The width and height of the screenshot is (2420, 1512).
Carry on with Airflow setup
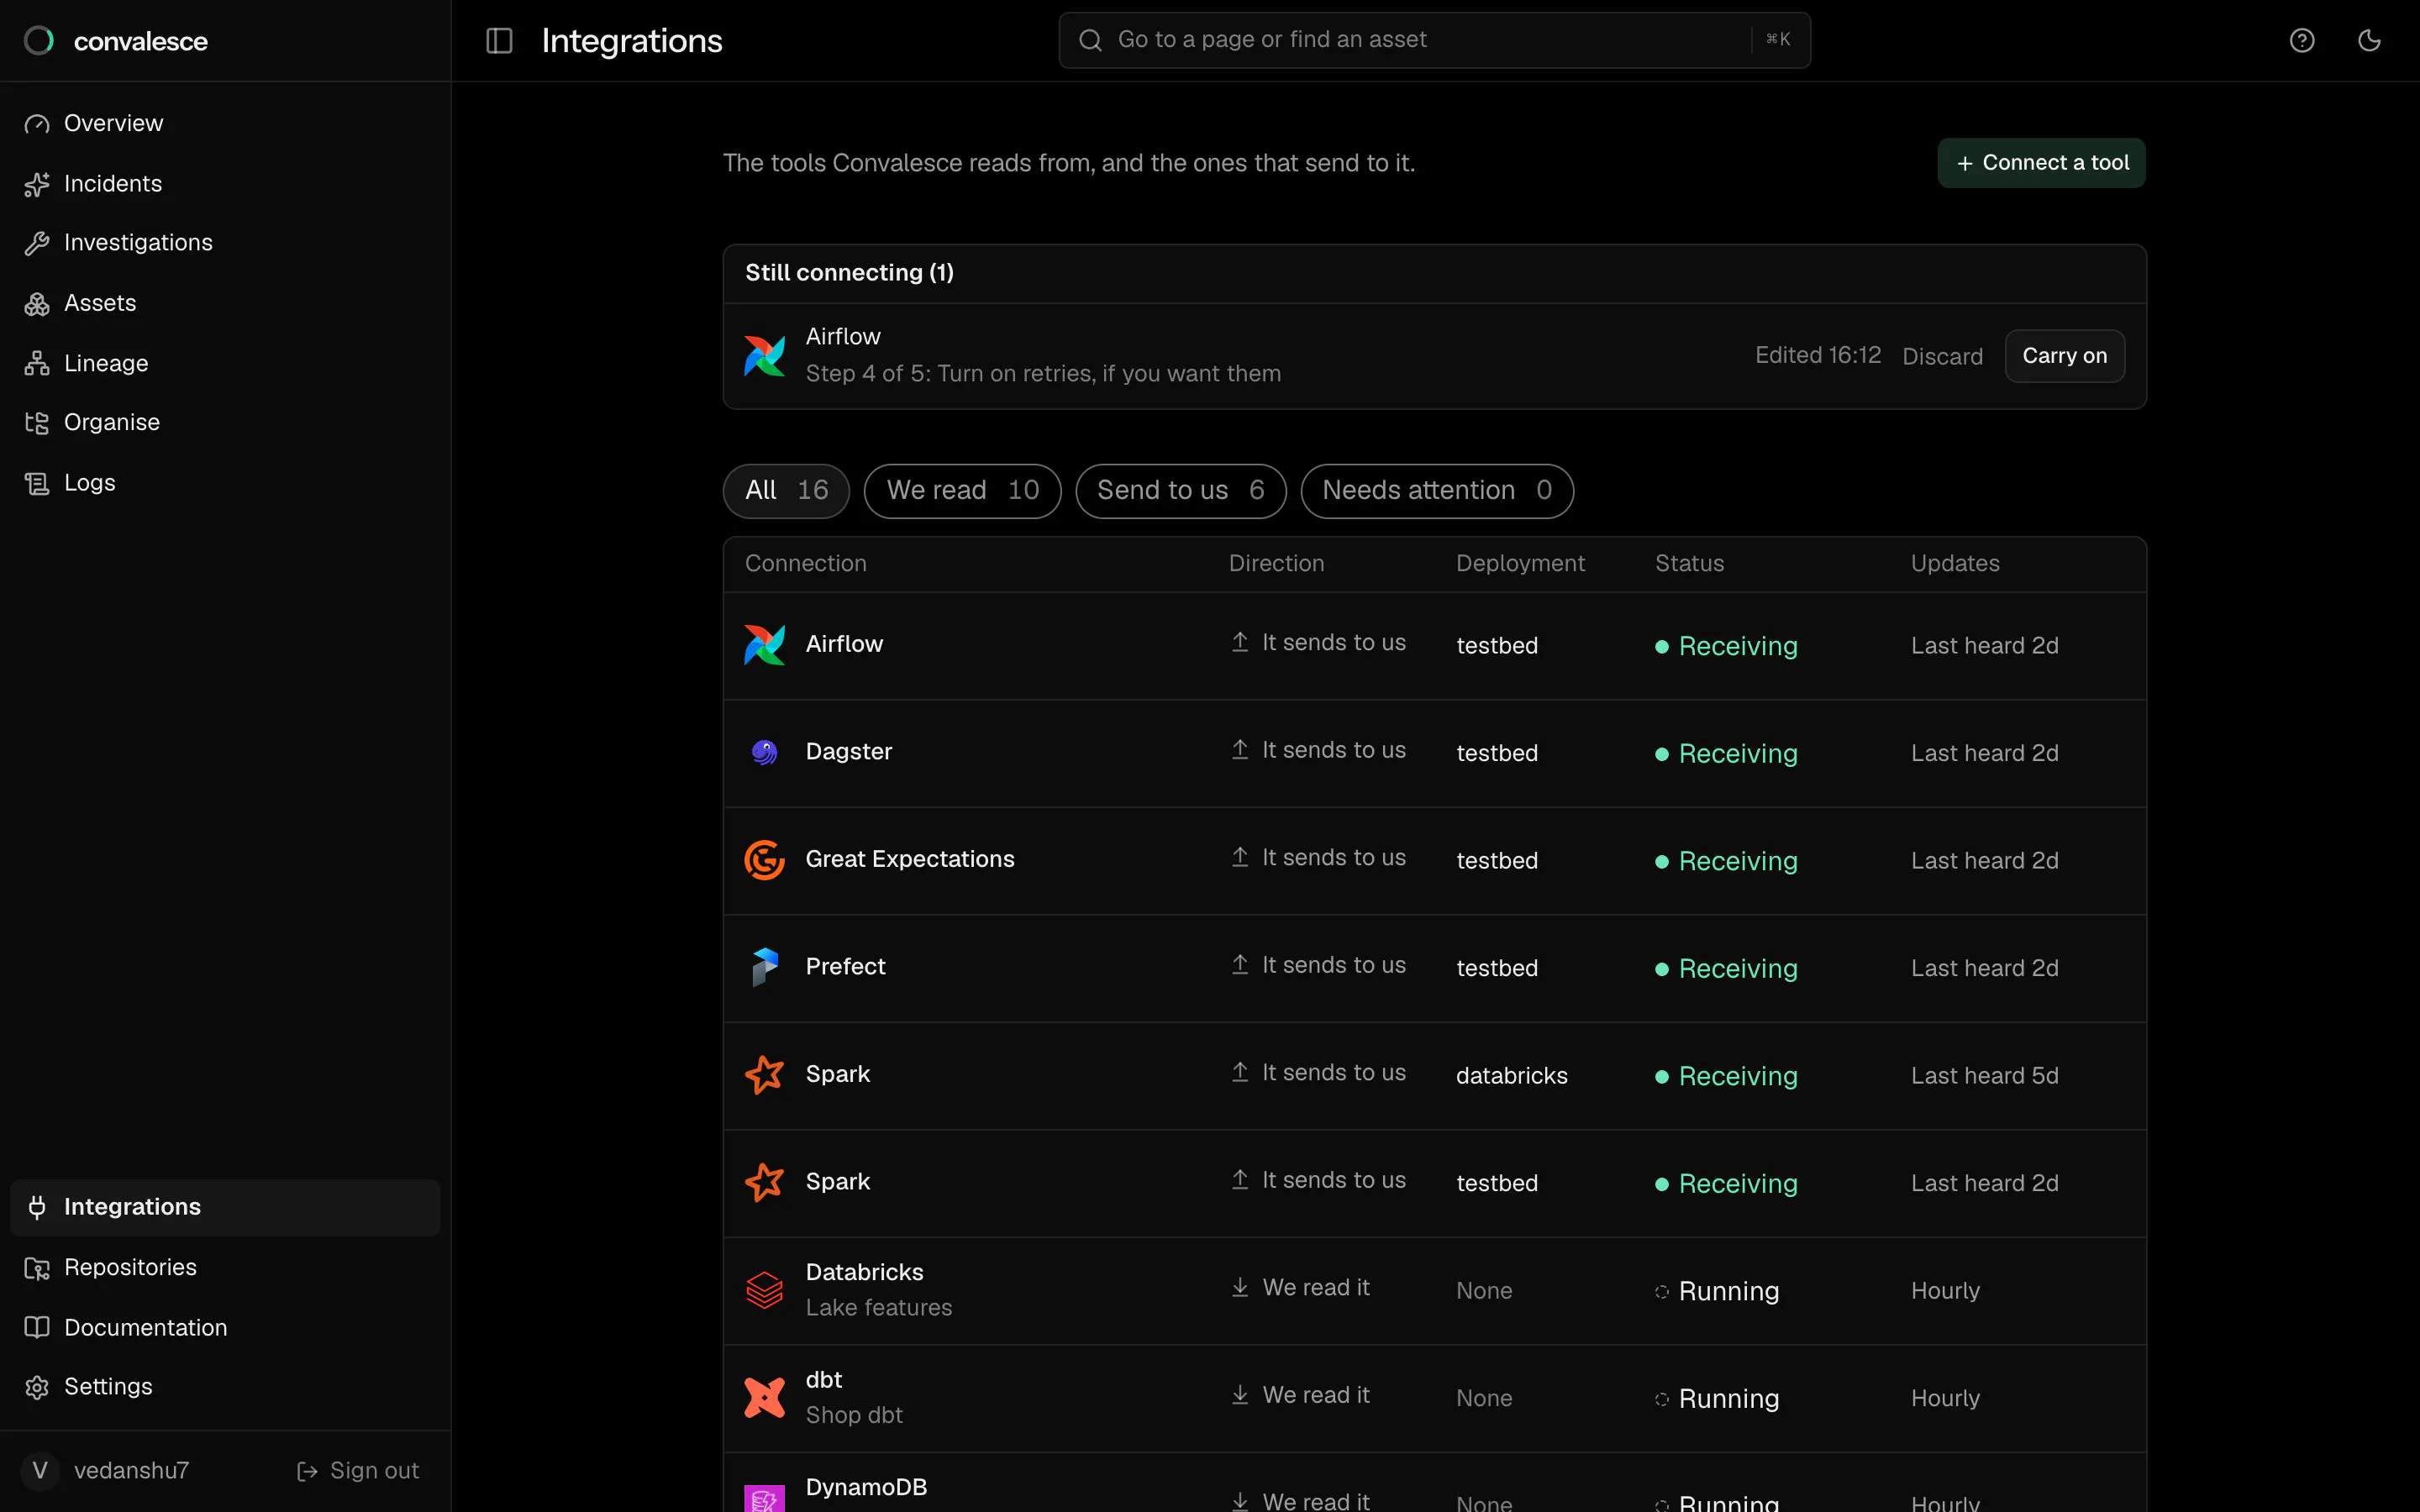2064,356
